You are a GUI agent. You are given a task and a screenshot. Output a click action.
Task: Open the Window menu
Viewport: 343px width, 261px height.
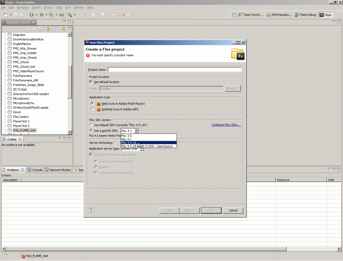point(79,7)
